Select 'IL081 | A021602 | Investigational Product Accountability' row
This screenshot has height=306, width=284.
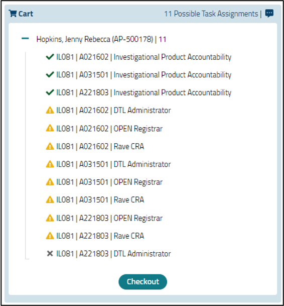coord(138,57)
